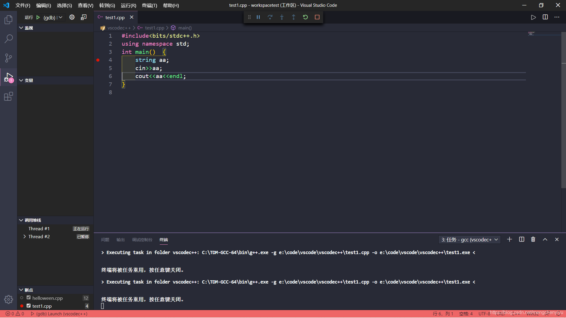The height and width of the screenshot is (318, 566).
Task: Restart the debugging session
Action: pyautogui.click(x=305, y=17)
